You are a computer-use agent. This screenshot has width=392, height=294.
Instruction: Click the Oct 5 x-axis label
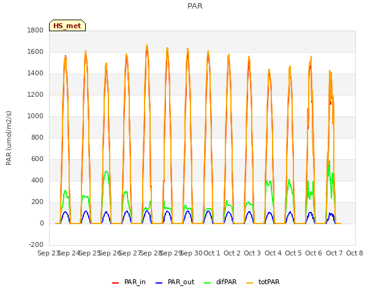coord(293,253)
